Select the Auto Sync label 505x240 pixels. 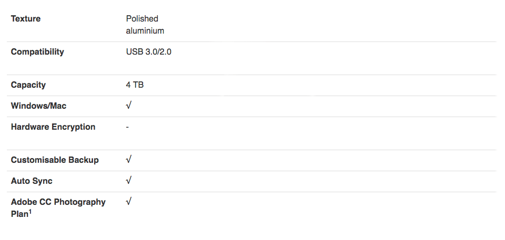[x=32, y=181]
